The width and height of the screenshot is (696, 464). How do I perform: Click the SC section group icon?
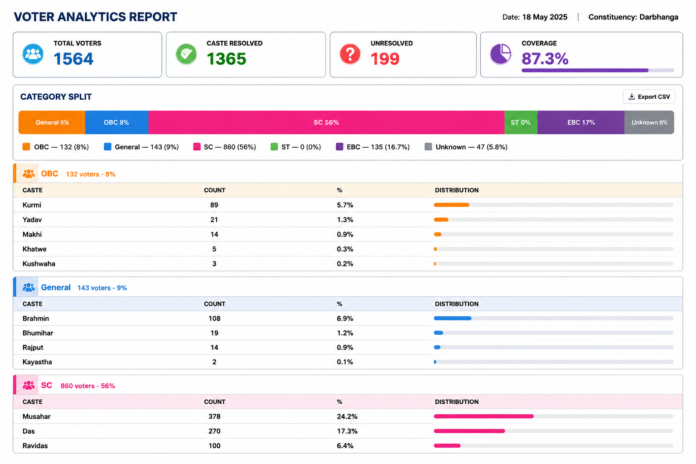pos(29,385)
